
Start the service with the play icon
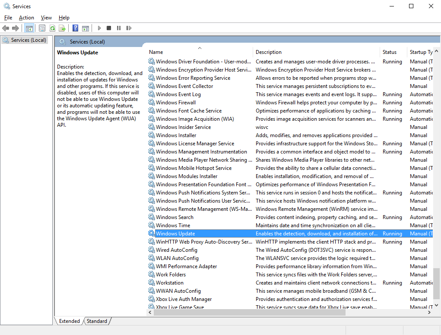(x=99, y=28)
